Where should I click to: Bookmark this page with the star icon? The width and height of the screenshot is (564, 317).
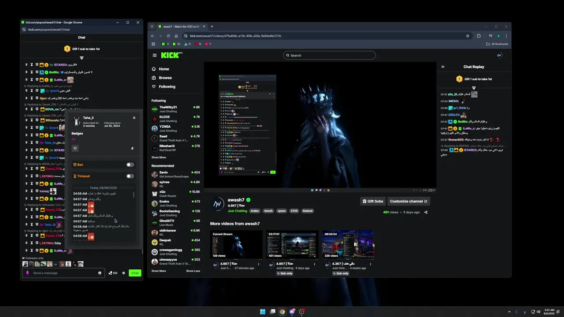[468, 36]
